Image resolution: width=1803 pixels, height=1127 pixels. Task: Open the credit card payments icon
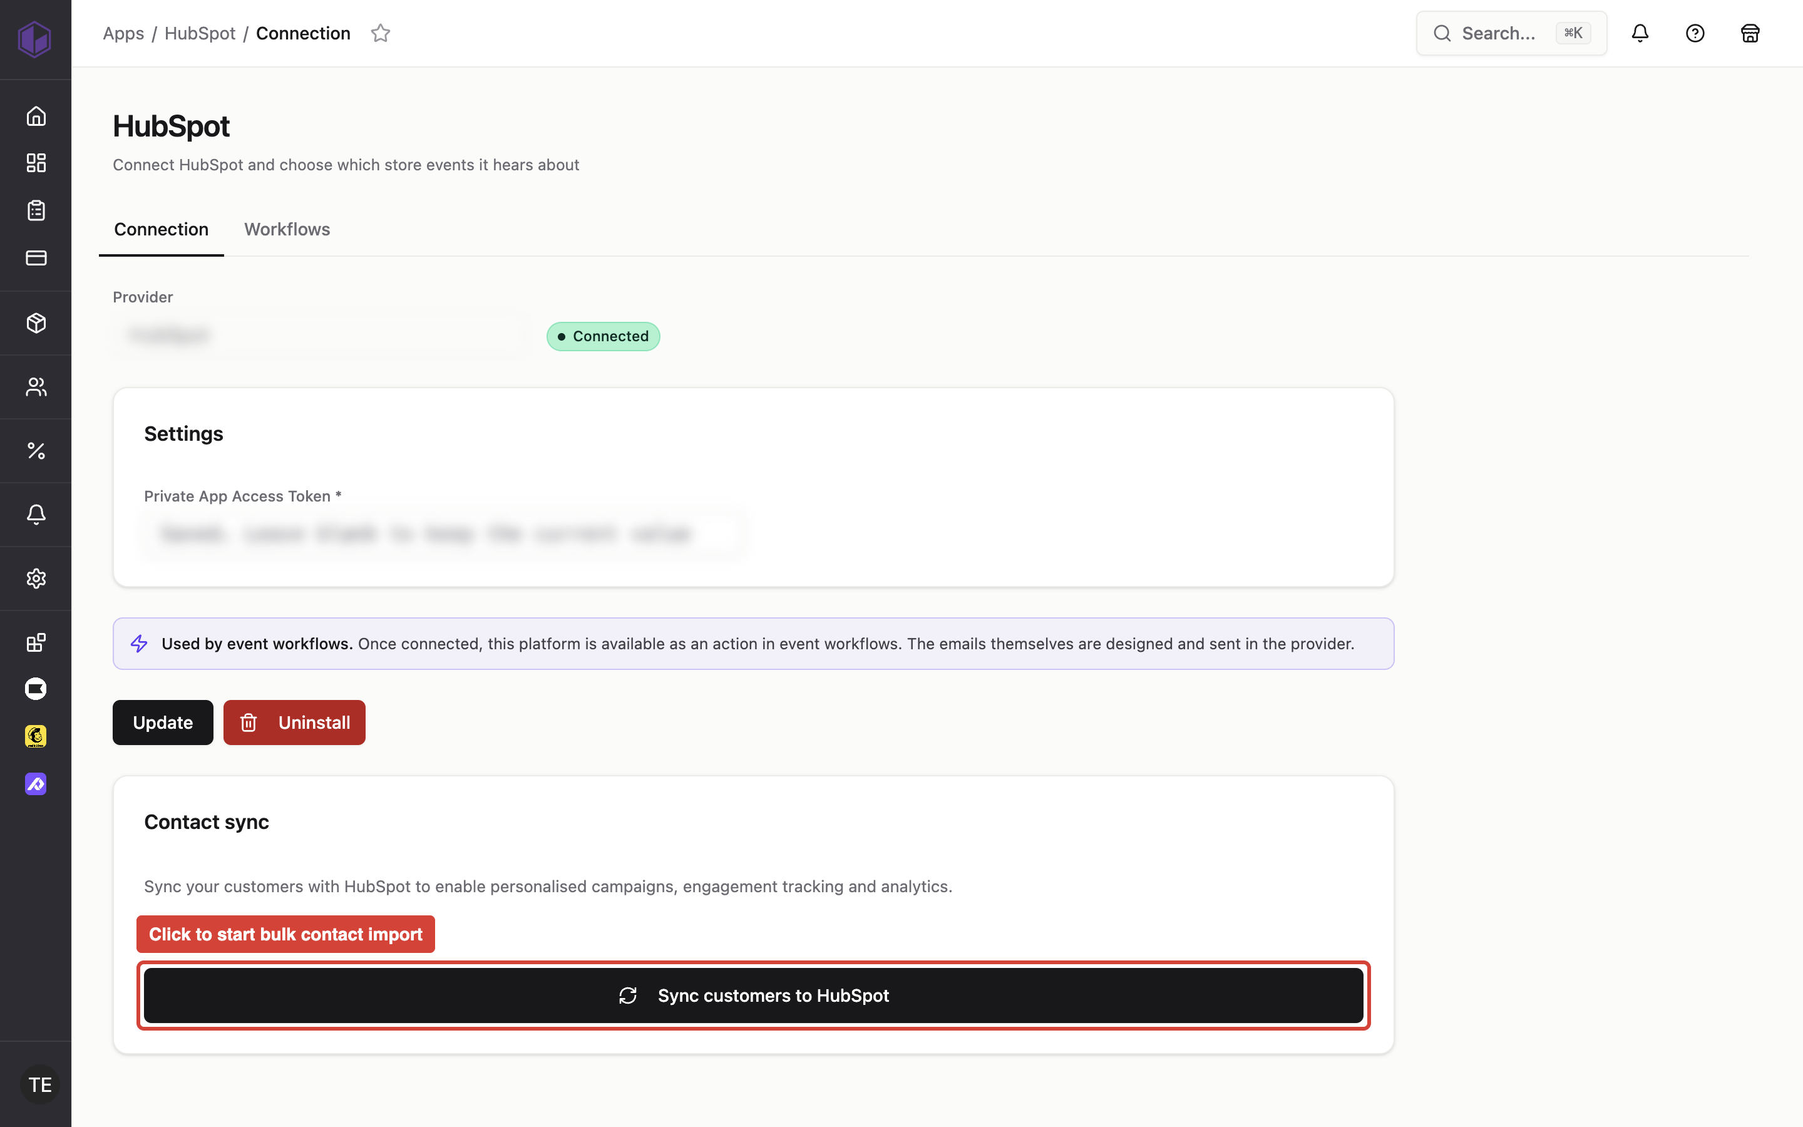36,258
